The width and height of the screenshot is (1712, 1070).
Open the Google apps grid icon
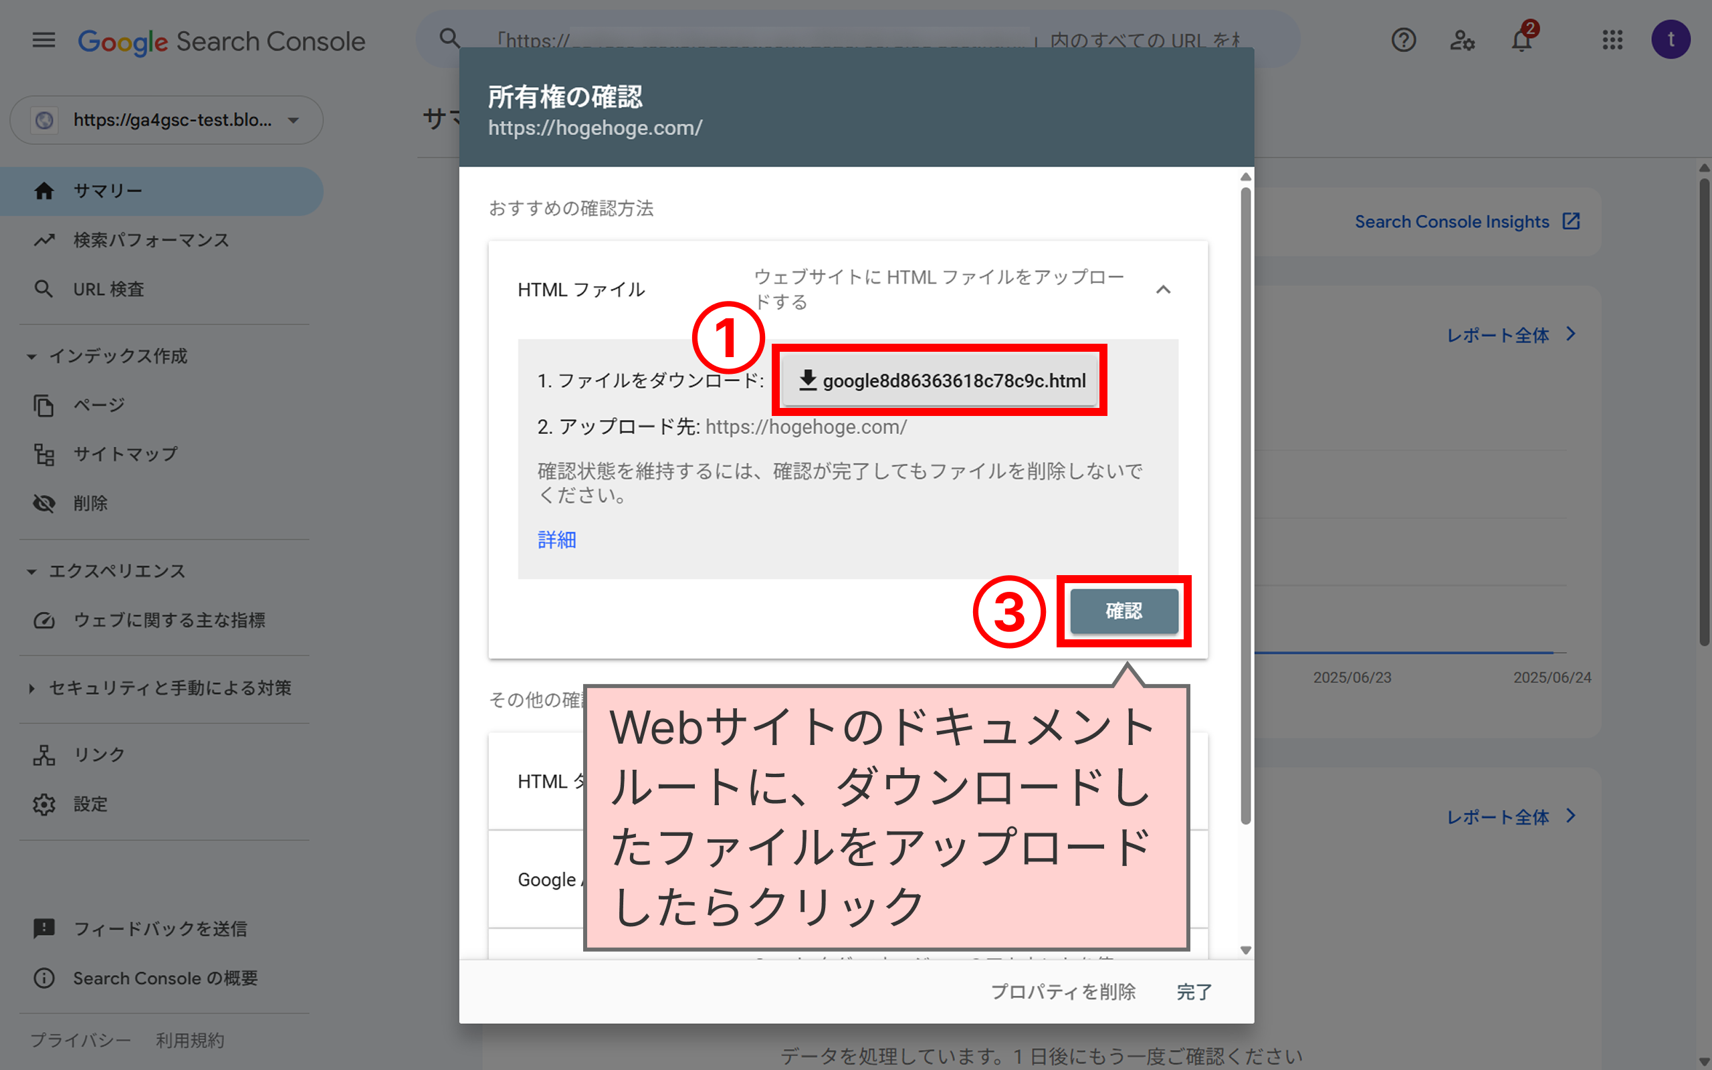tap(1612, 40)
